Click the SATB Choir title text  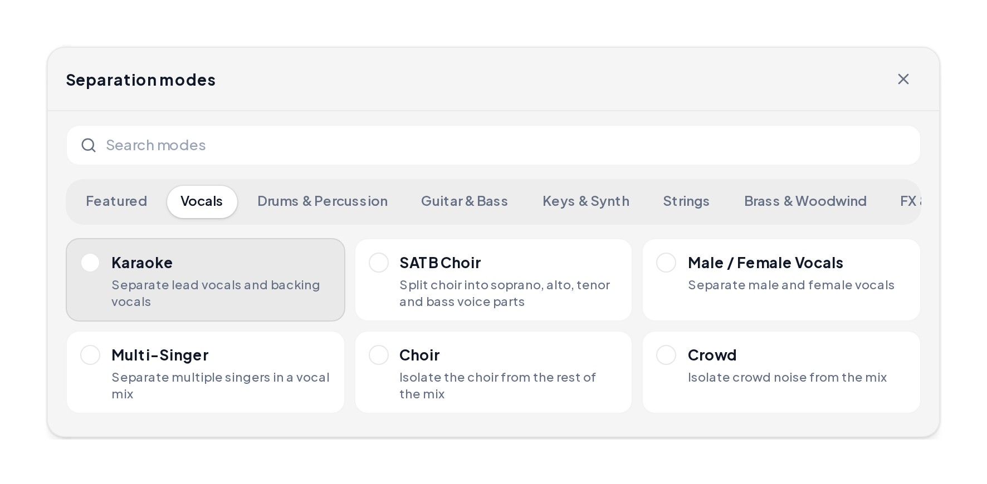click(x=440, y=263)
